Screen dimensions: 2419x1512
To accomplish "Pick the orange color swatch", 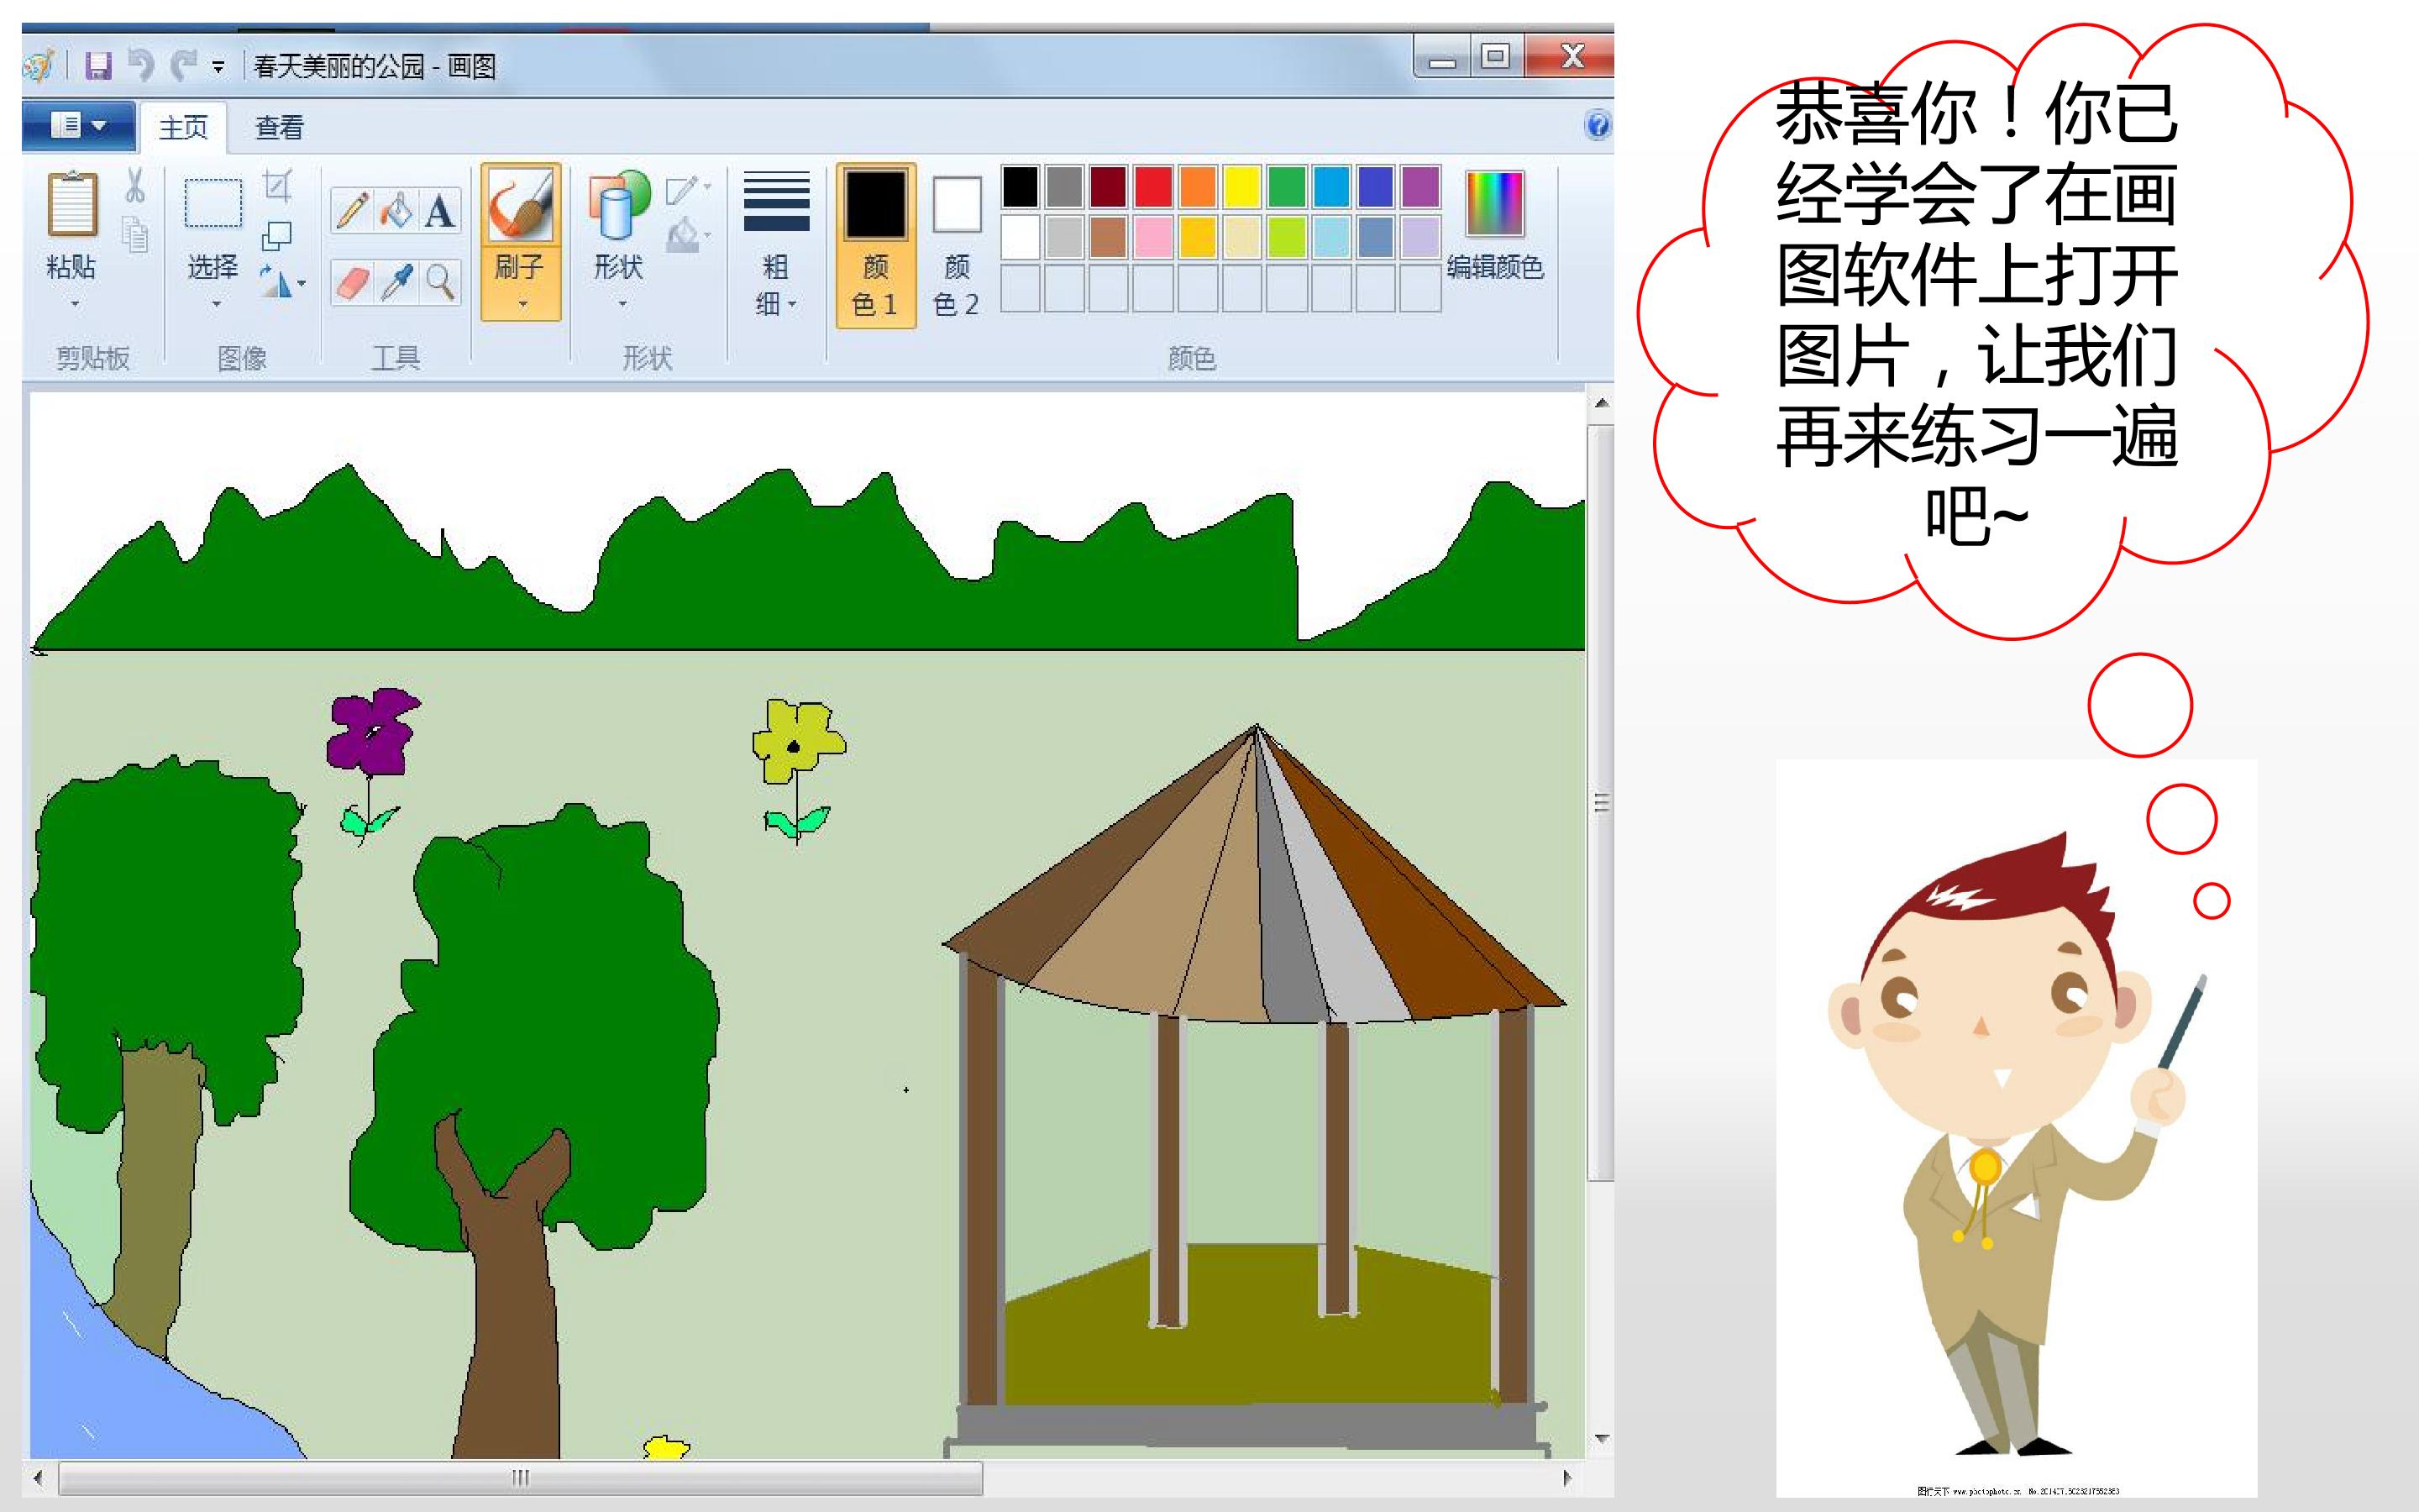I will point(1198,187).
